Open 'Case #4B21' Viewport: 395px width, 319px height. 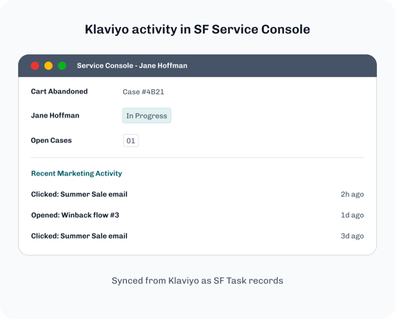(144, 92)
